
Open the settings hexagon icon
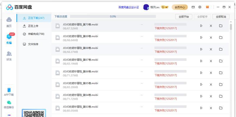tap(200, 7)
